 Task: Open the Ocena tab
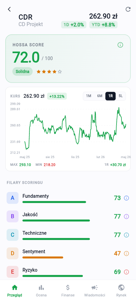point(41,291)
